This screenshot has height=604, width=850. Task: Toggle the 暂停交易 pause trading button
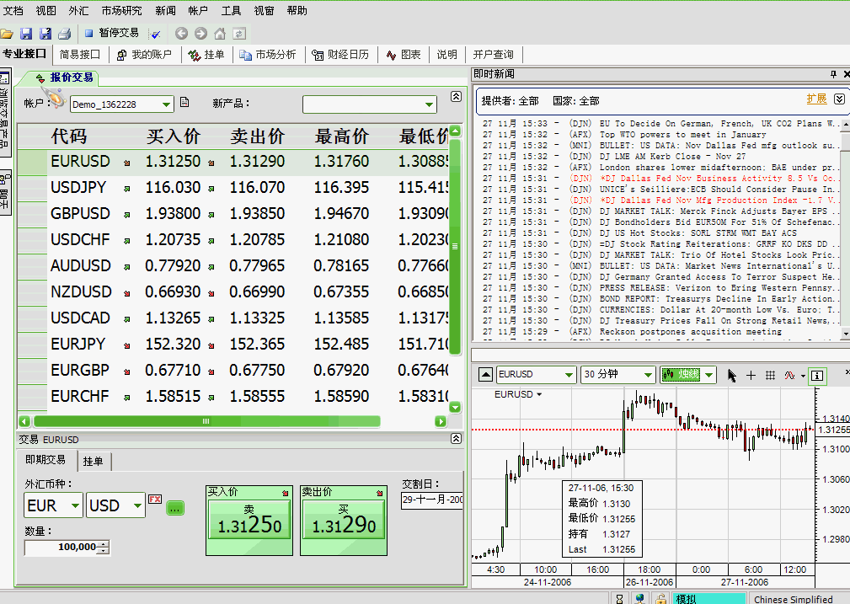click(111, 34)
